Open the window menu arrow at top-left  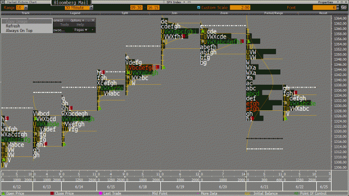pyautogui.click(x=3, y=2)
